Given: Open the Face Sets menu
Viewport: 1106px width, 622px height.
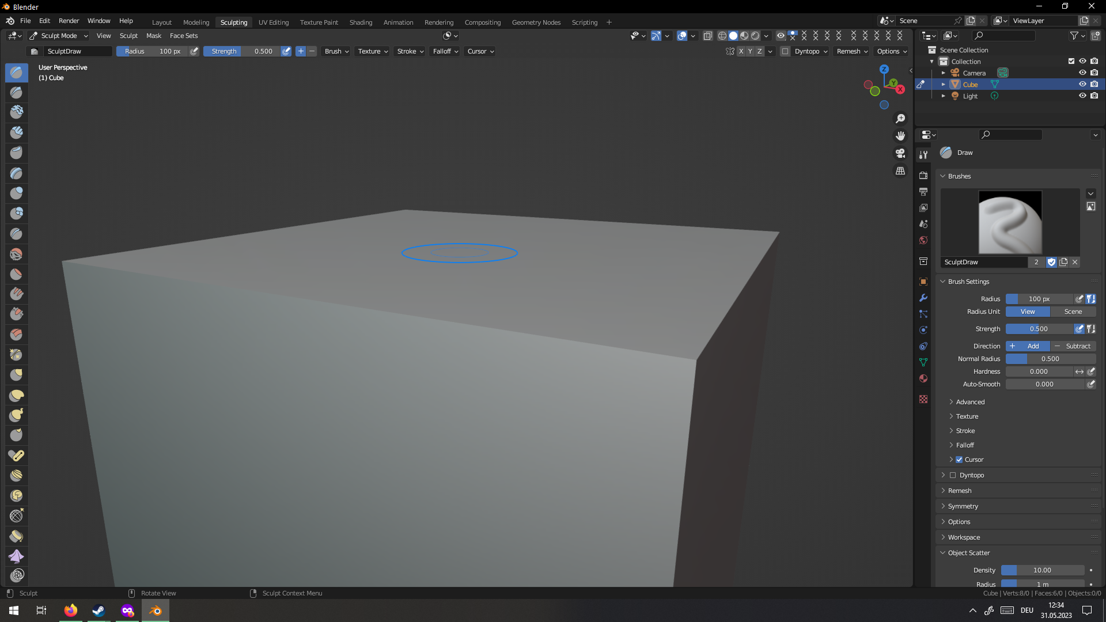Looking at the screenshot, I should click(184, 36).
